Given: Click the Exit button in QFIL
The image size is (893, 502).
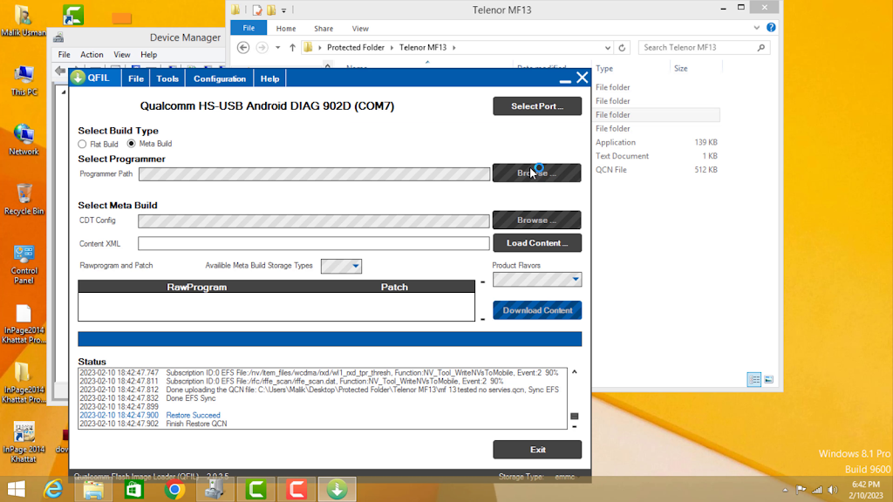Looking at the screenshot, I should (537, 450).
